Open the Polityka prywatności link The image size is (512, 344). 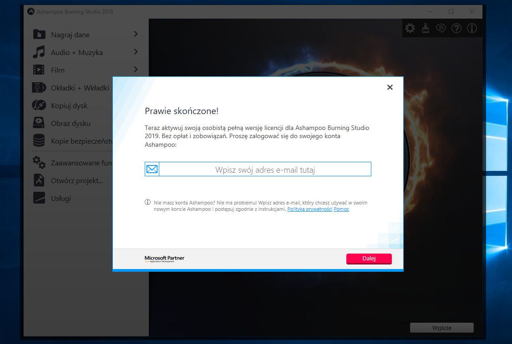309,209
